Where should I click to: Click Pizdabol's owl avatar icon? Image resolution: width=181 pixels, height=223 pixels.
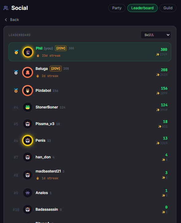[28, 91]
